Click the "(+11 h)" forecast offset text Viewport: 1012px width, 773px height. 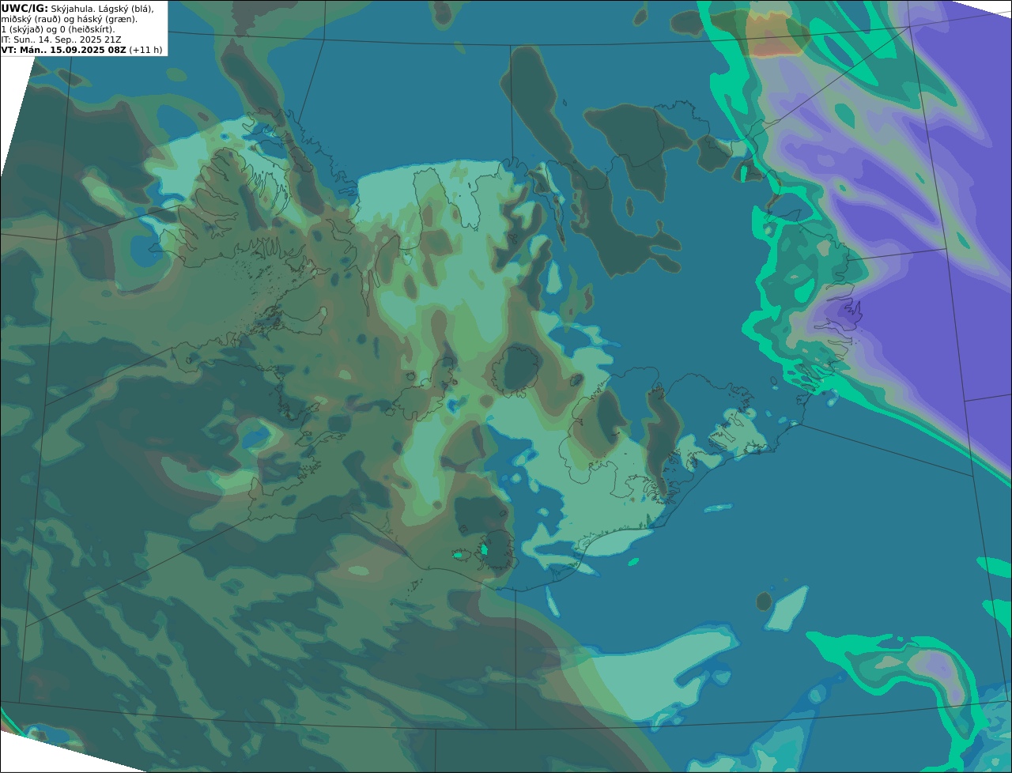[146, 50]
